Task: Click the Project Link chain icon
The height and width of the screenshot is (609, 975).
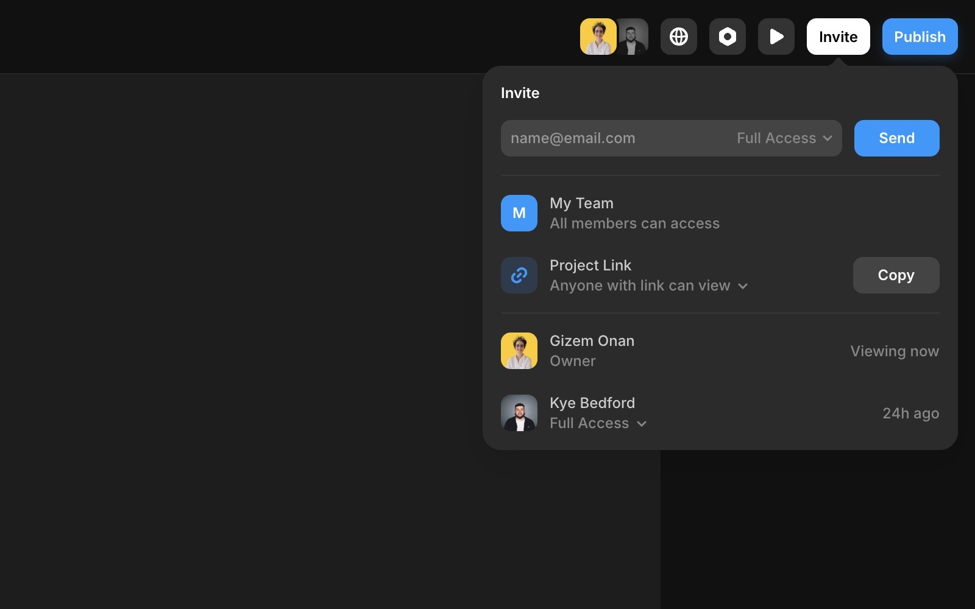Action: (x=519, y=275)
